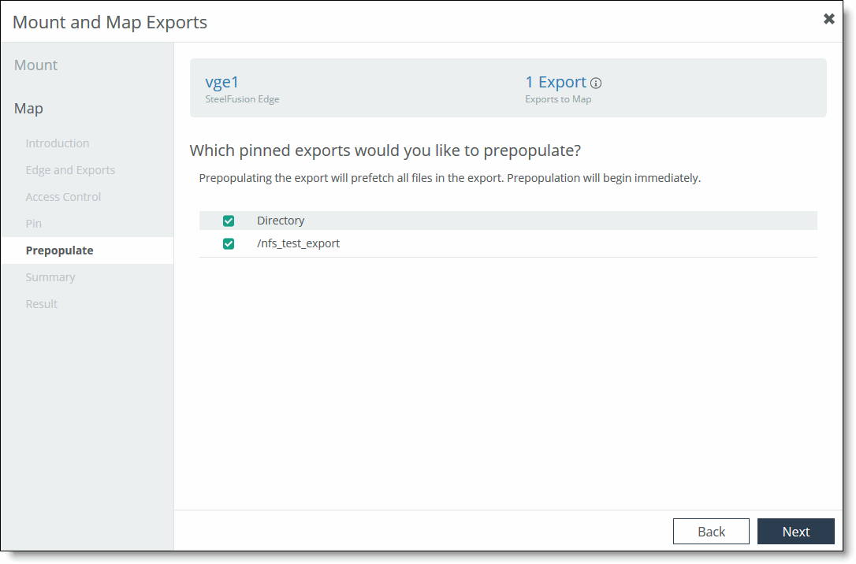Screen dimensions: 856x564
Task: Click the Next button
Action: click(795, 531)
